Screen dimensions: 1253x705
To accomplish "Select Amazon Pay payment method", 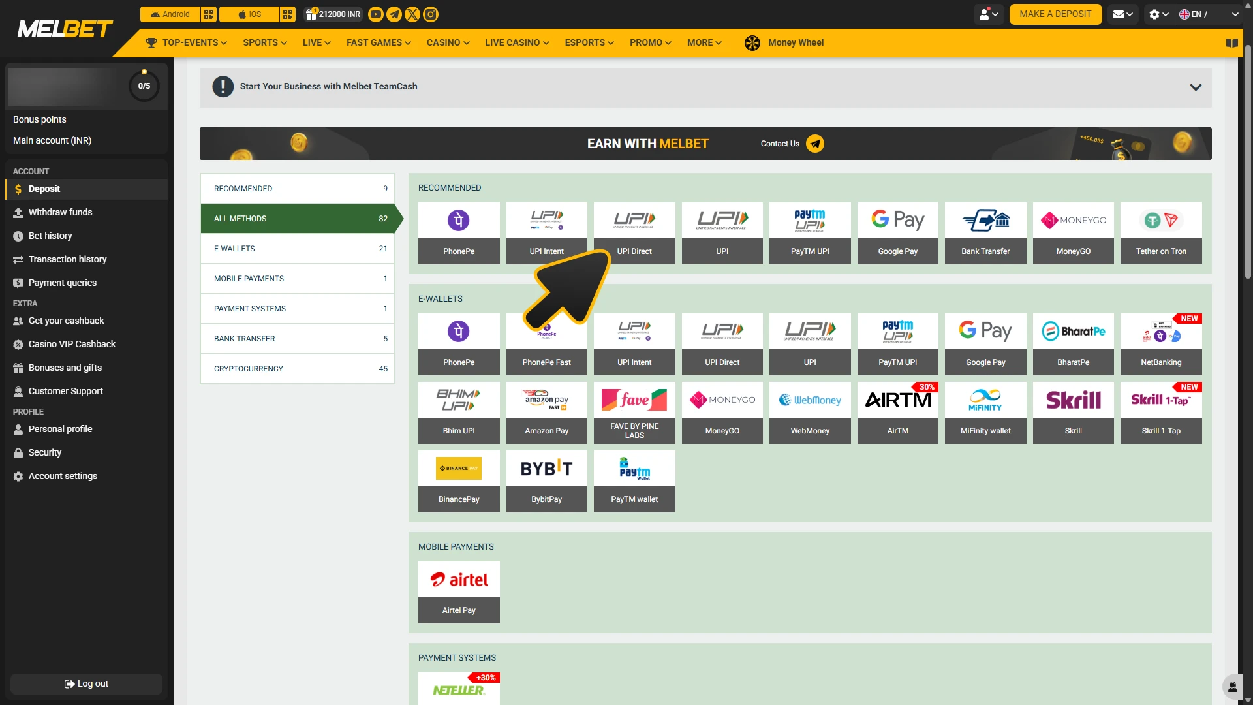I will 547,413.
